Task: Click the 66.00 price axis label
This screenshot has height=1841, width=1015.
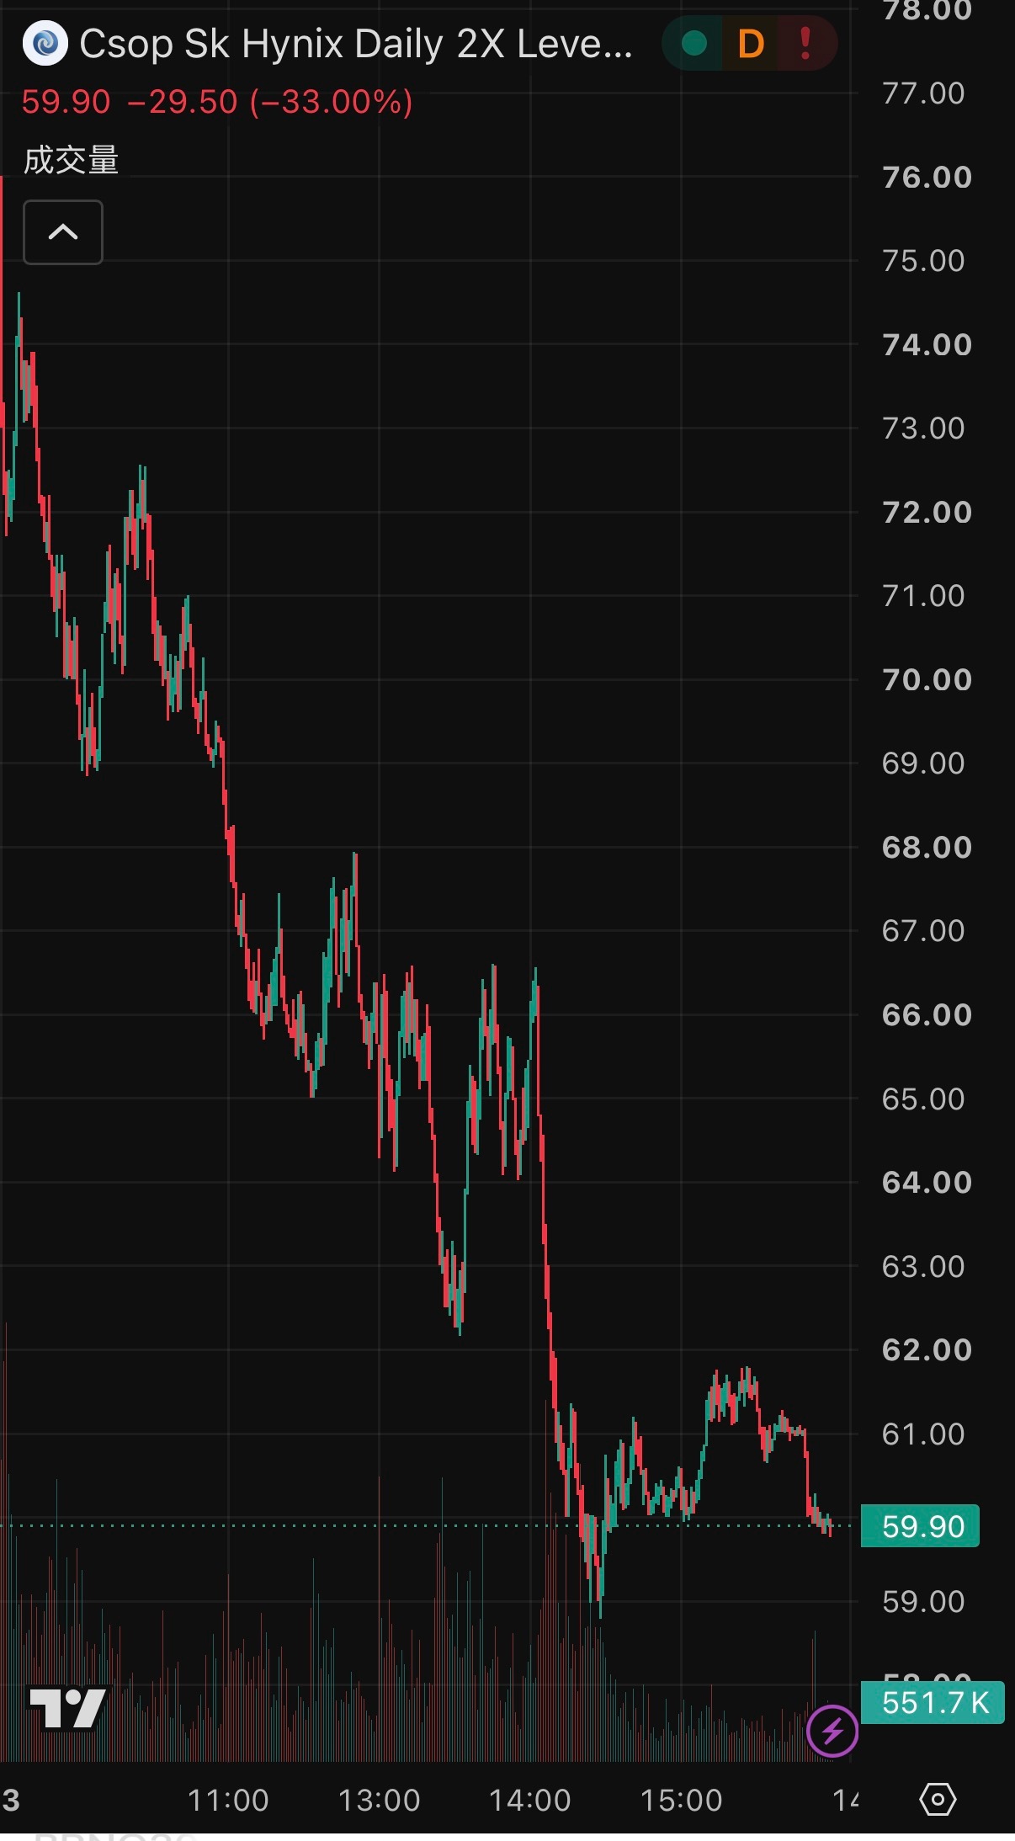Action: 927,1014
